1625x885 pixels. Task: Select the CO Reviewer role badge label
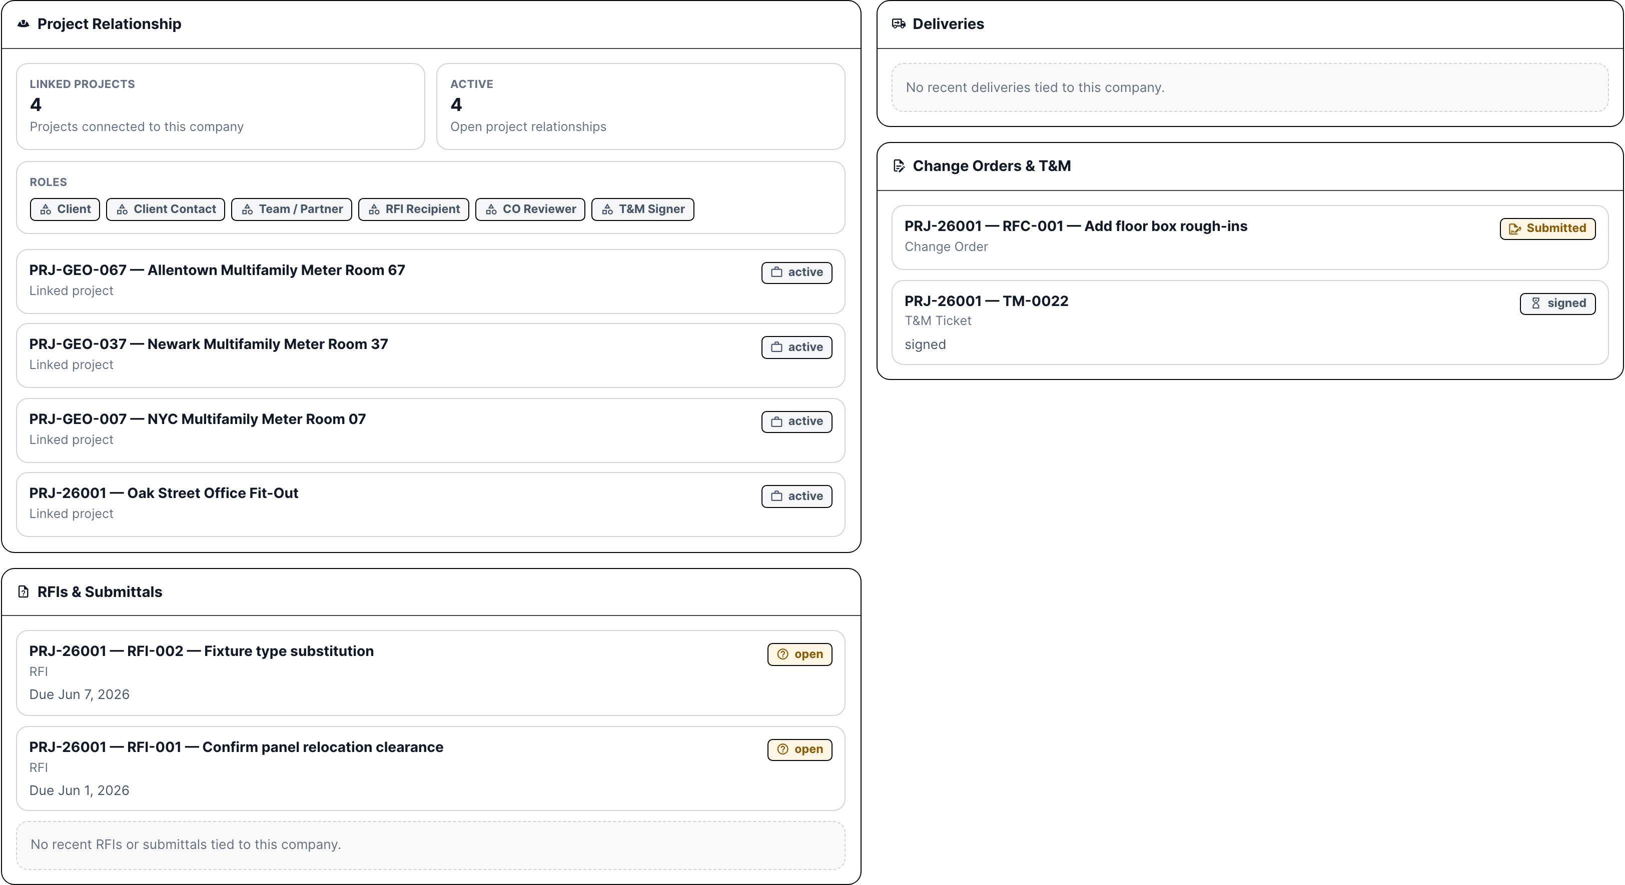coord(539,209)
